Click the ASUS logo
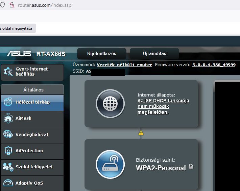The image size is (240, 191). pyautogui.click(x=19, y=54)
